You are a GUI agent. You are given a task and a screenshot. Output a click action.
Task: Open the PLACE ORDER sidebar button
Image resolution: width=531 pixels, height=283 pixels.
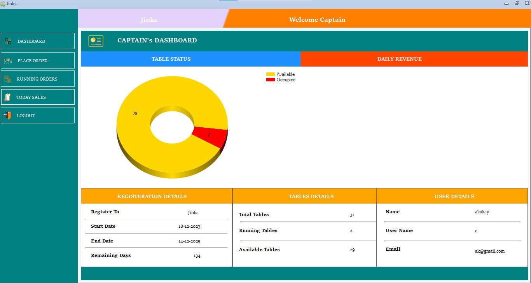(x=38, y=60)
